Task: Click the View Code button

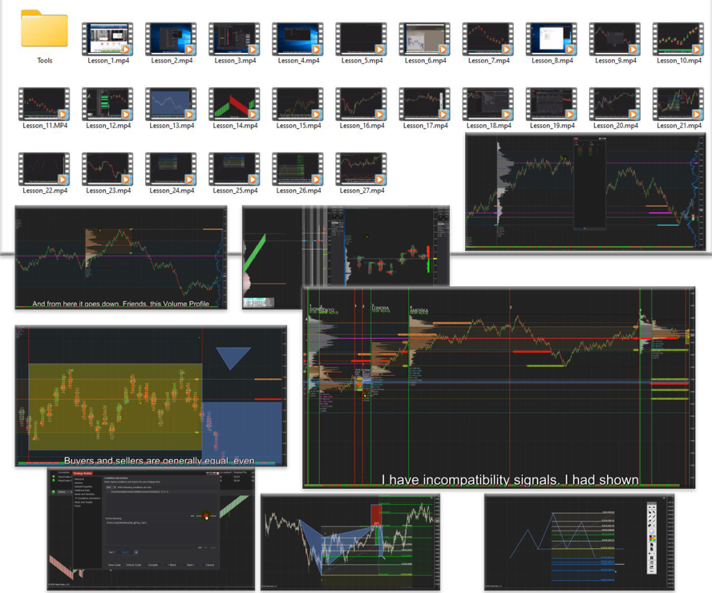Action: [x=115, y=564]
